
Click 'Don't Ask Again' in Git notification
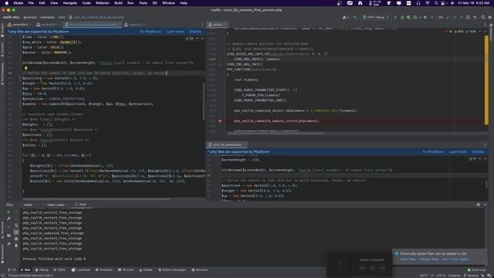(x=455, y=259)
